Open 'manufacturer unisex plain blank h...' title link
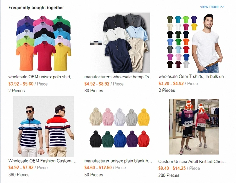236x183 pixels. tap(118, 161)
